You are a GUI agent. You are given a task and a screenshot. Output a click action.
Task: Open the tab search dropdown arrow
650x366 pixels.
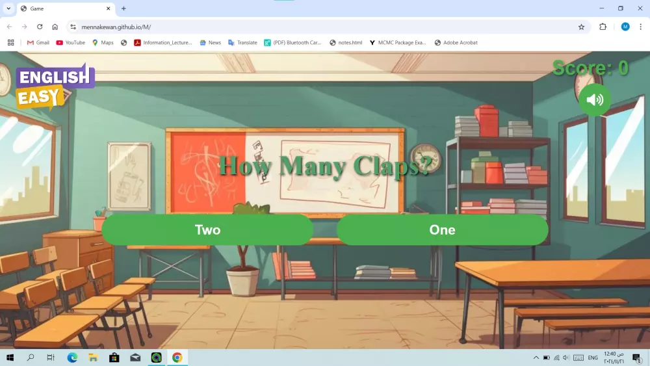point(8,8)
